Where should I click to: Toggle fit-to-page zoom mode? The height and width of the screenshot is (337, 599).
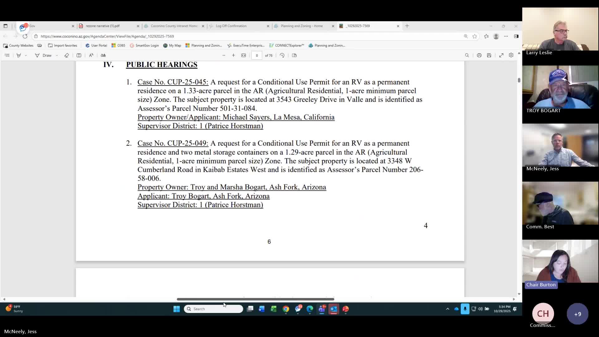(244, 55)
